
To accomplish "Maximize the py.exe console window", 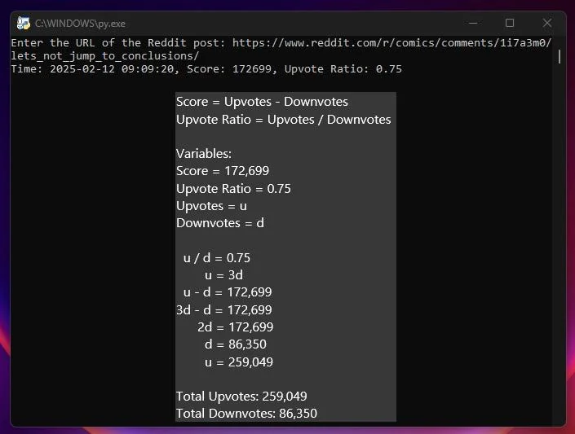I will [x=510, y=23].
